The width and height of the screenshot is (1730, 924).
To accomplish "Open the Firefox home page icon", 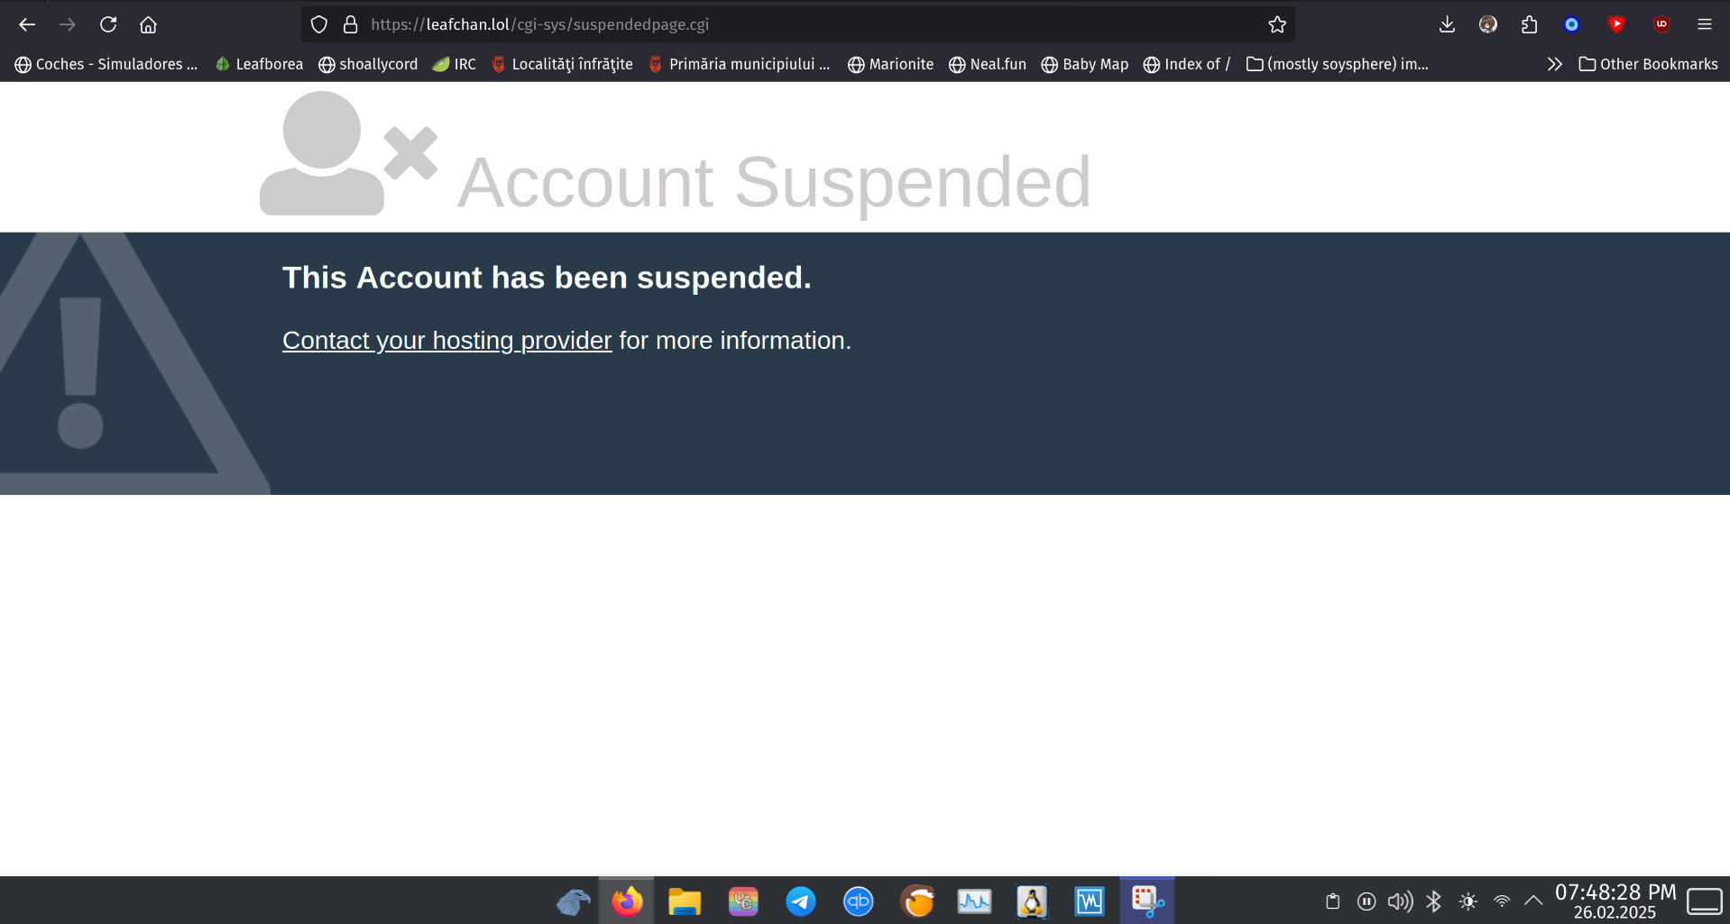I will [x=148, y=24].
